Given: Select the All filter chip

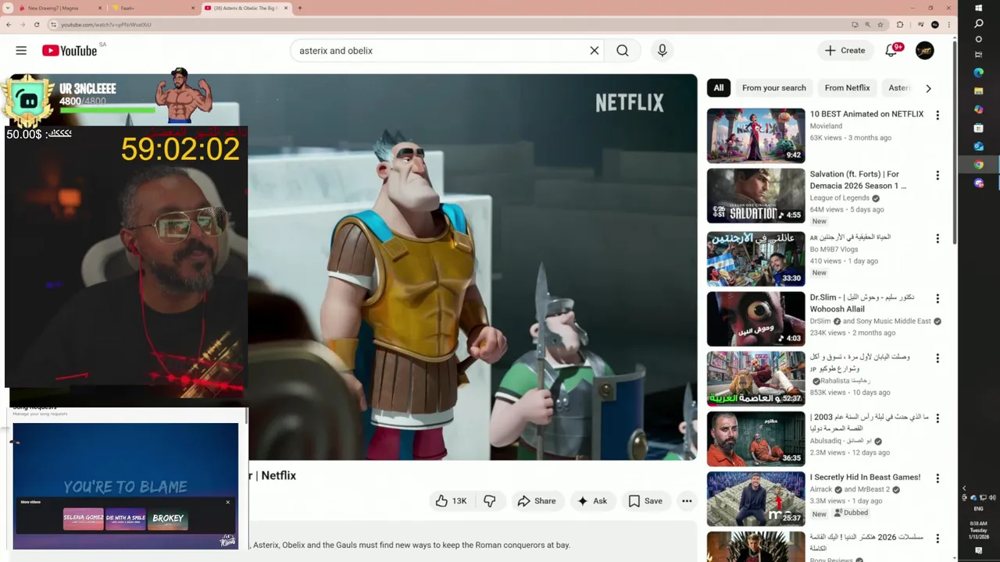Looking at the screenshot, I should tap(719, 88).
